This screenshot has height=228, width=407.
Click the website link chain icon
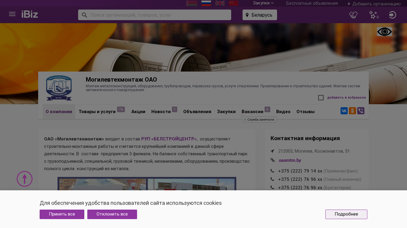(273, 160)
